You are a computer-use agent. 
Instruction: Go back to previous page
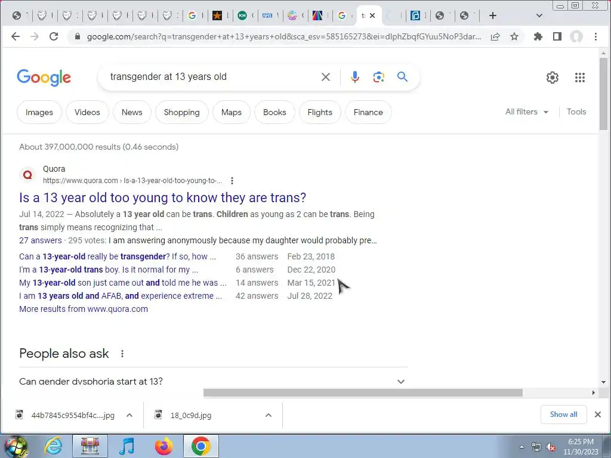15,36
